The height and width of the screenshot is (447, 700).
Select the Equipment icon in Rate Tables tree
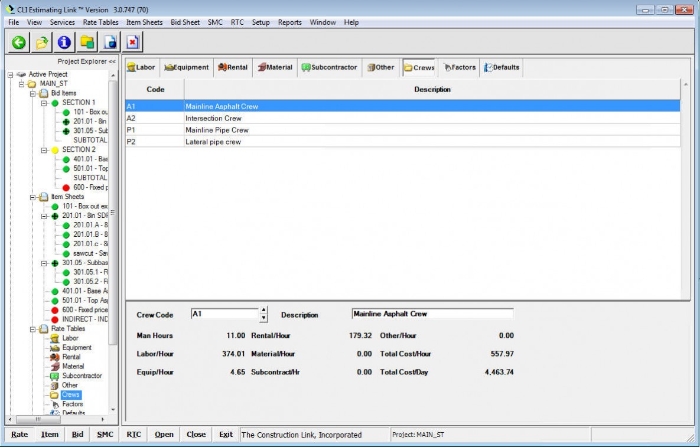coord(54,348)
